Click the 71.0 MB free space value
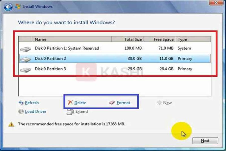Viewport: 226px width, 151px height. 166,48
